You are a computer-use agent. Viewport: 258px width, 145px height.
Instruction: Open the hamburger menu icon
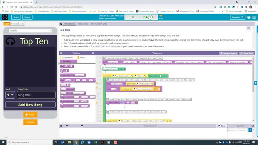[x=254, y=17]
